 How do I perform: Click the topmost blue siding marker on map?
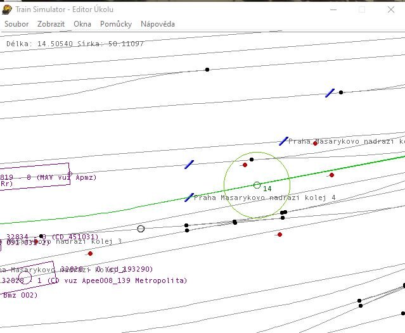330,93
